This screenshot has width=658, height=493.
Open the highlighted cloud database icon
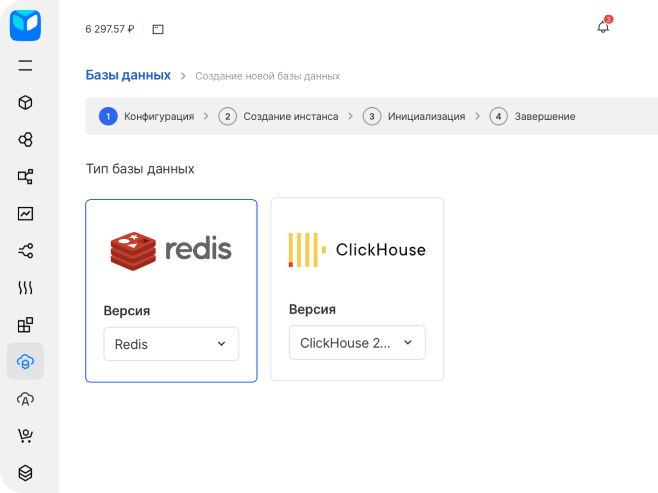[x=25, y=362]
